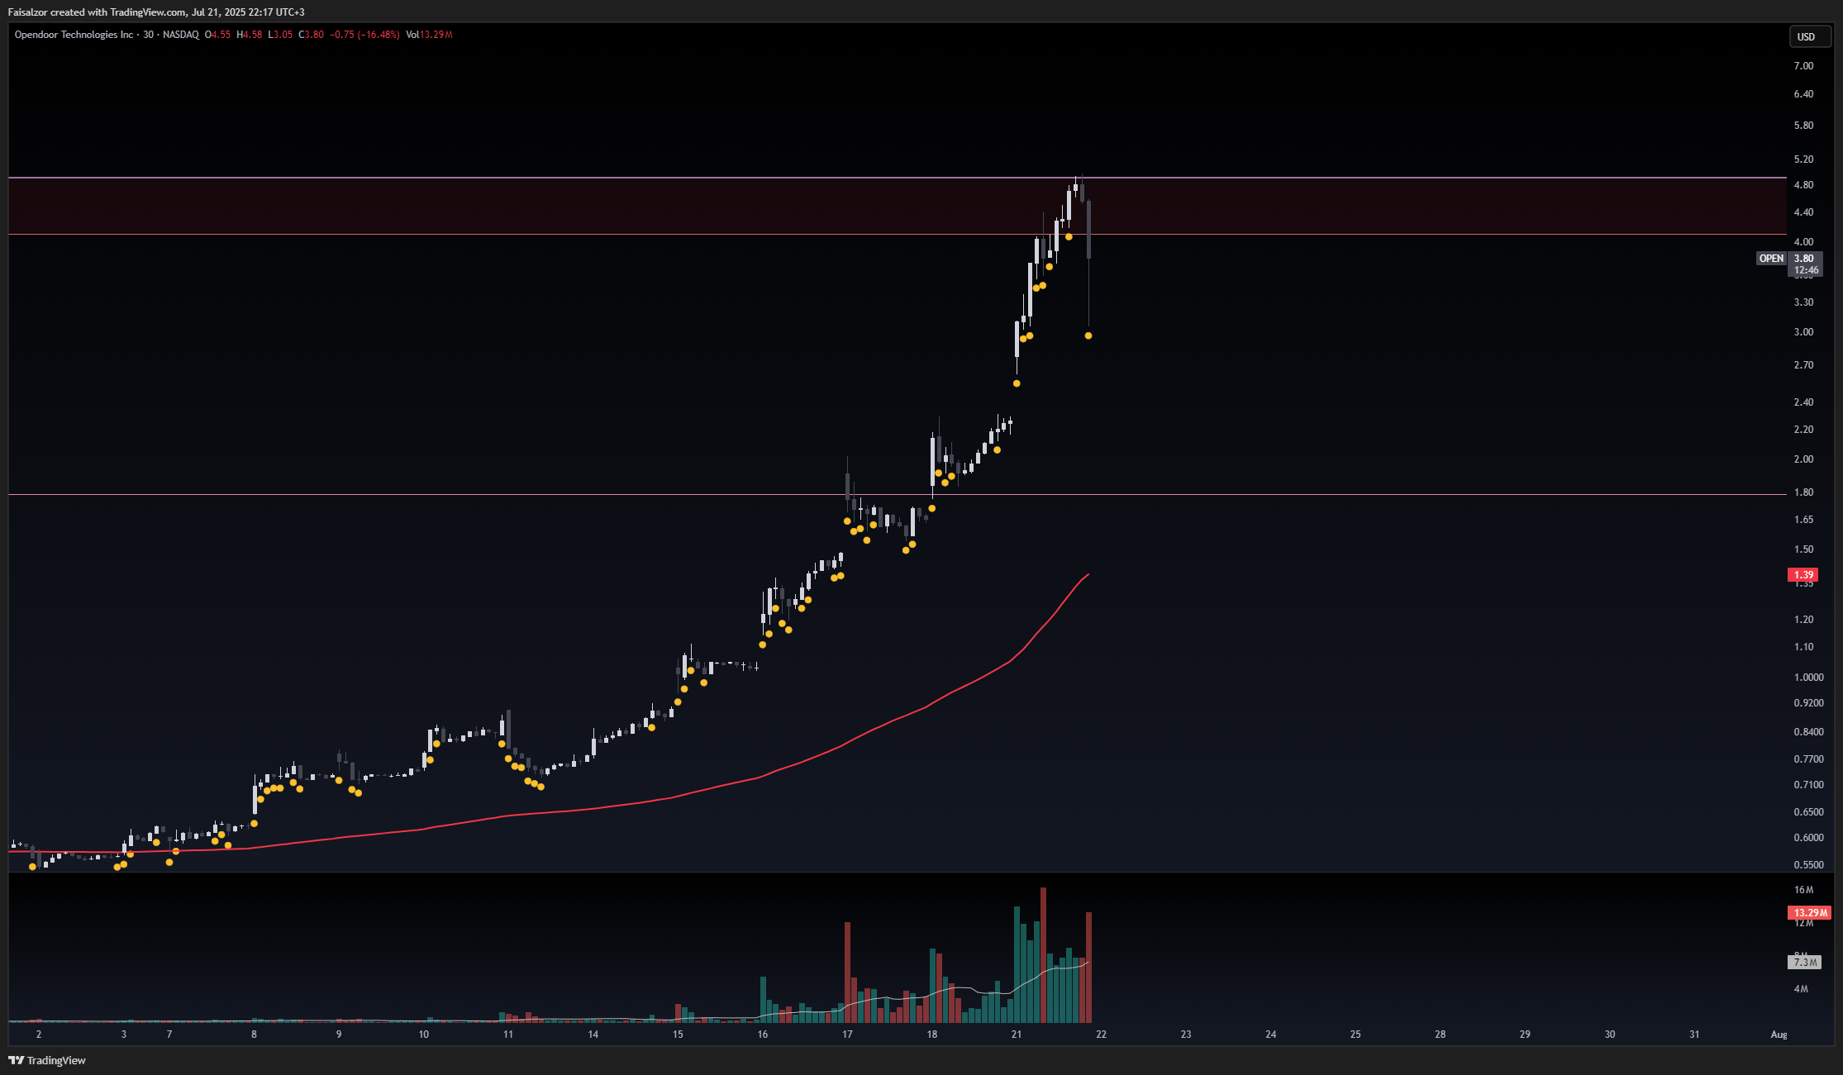Click the 3.30 price scale label
The width and height of the screenshot is (1843, 1075).
point(1803,302)
